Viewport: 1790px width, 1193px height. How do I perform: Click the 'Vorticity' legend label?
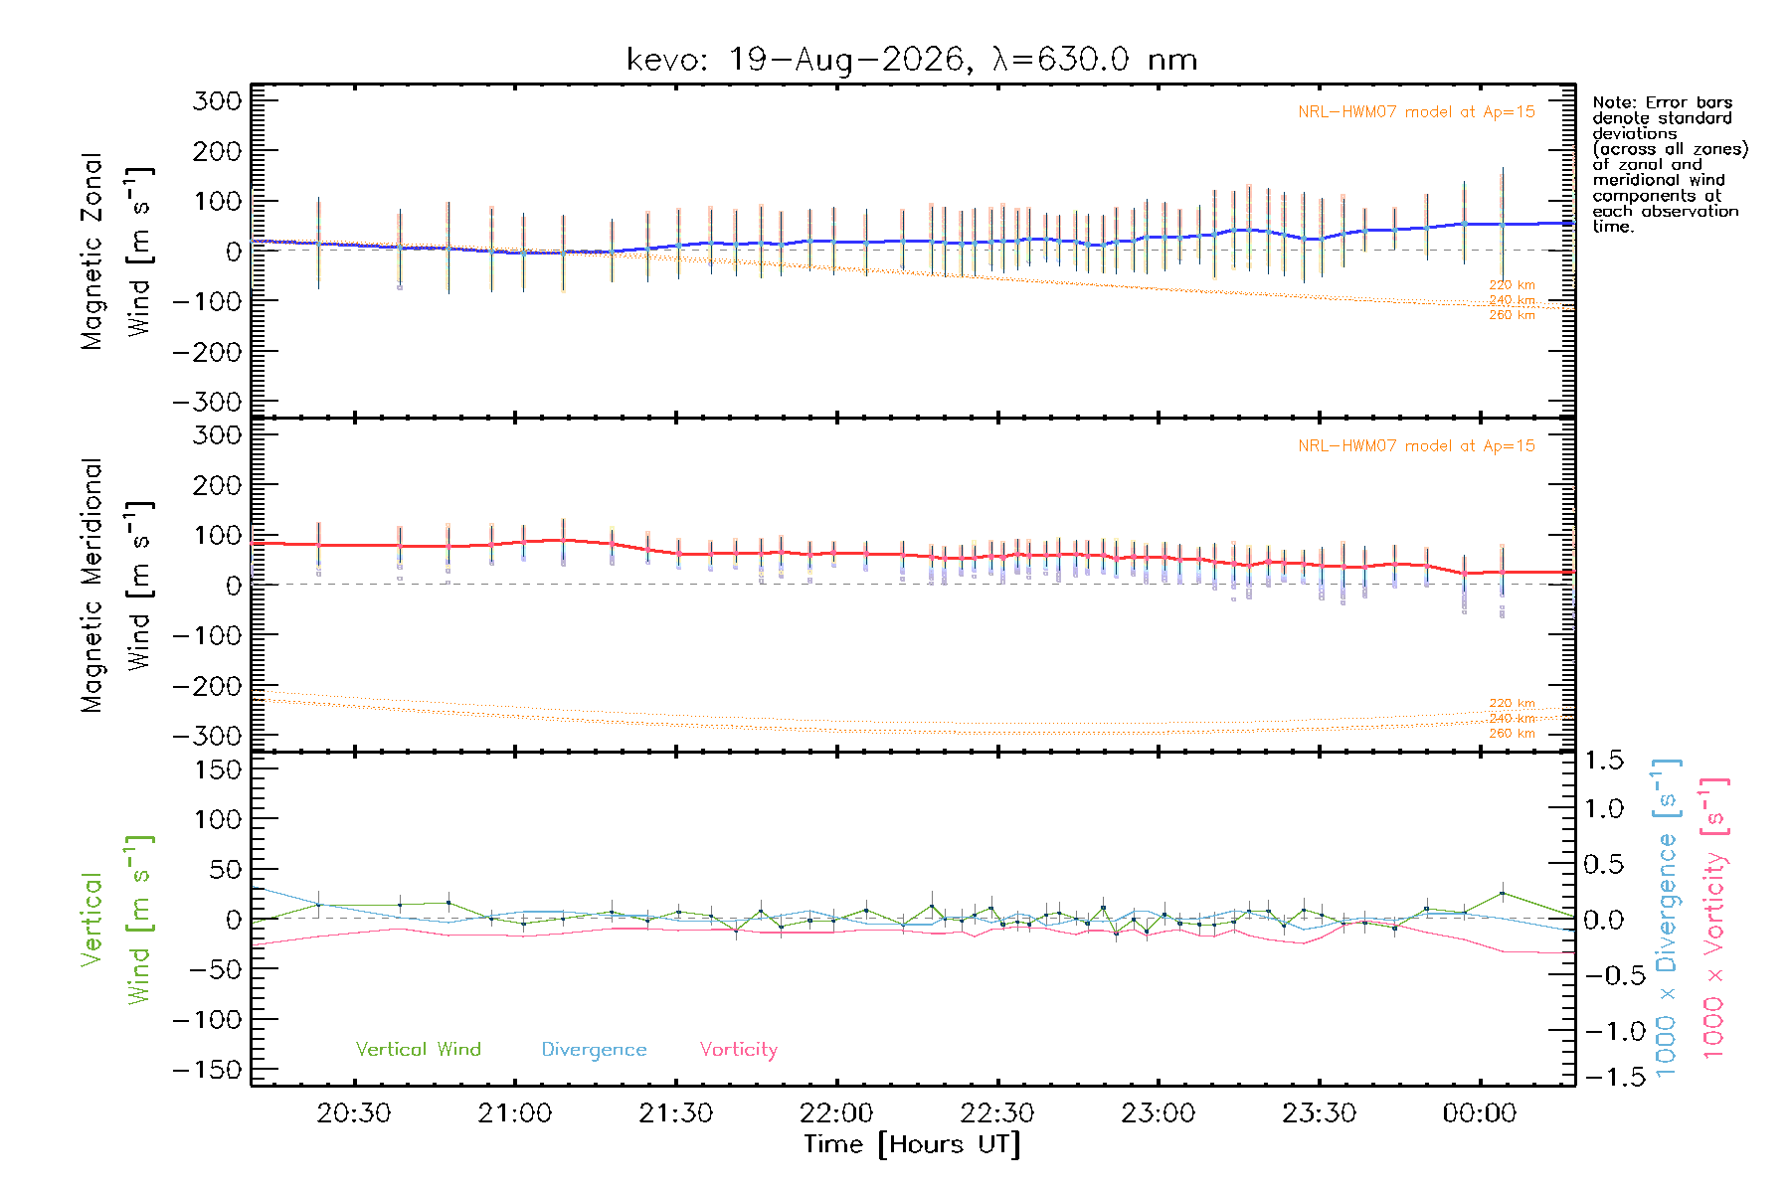[x=738, y=1050]
